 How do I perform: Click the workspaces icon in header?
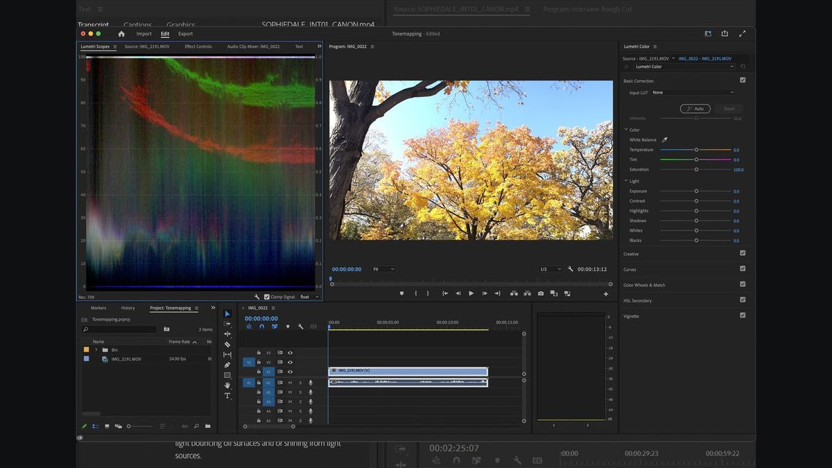click(x=708, y=33)
